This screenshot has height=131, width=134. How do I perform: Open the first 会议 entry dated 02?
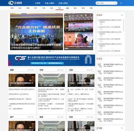coord(110,65)
